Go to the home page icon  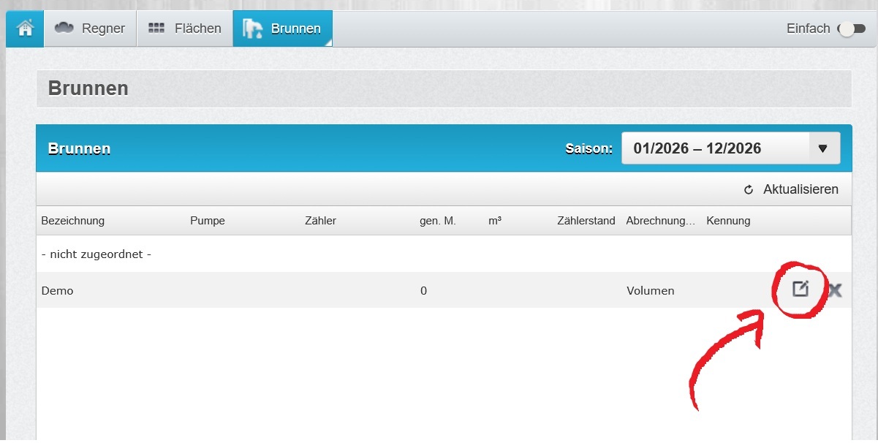(x=26, y=29)
